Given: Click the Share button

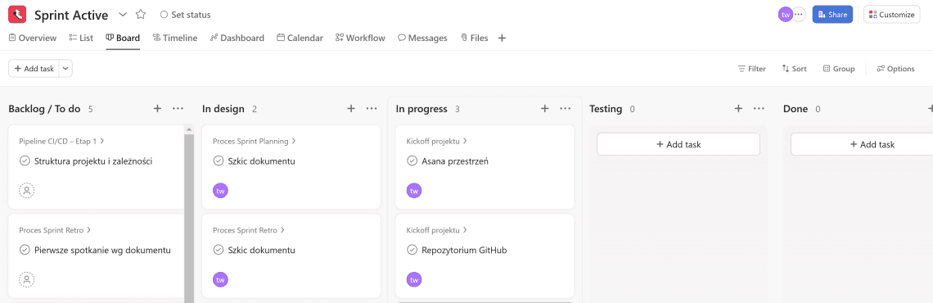Looking at the screenshot, I should (x=832, y=14).
